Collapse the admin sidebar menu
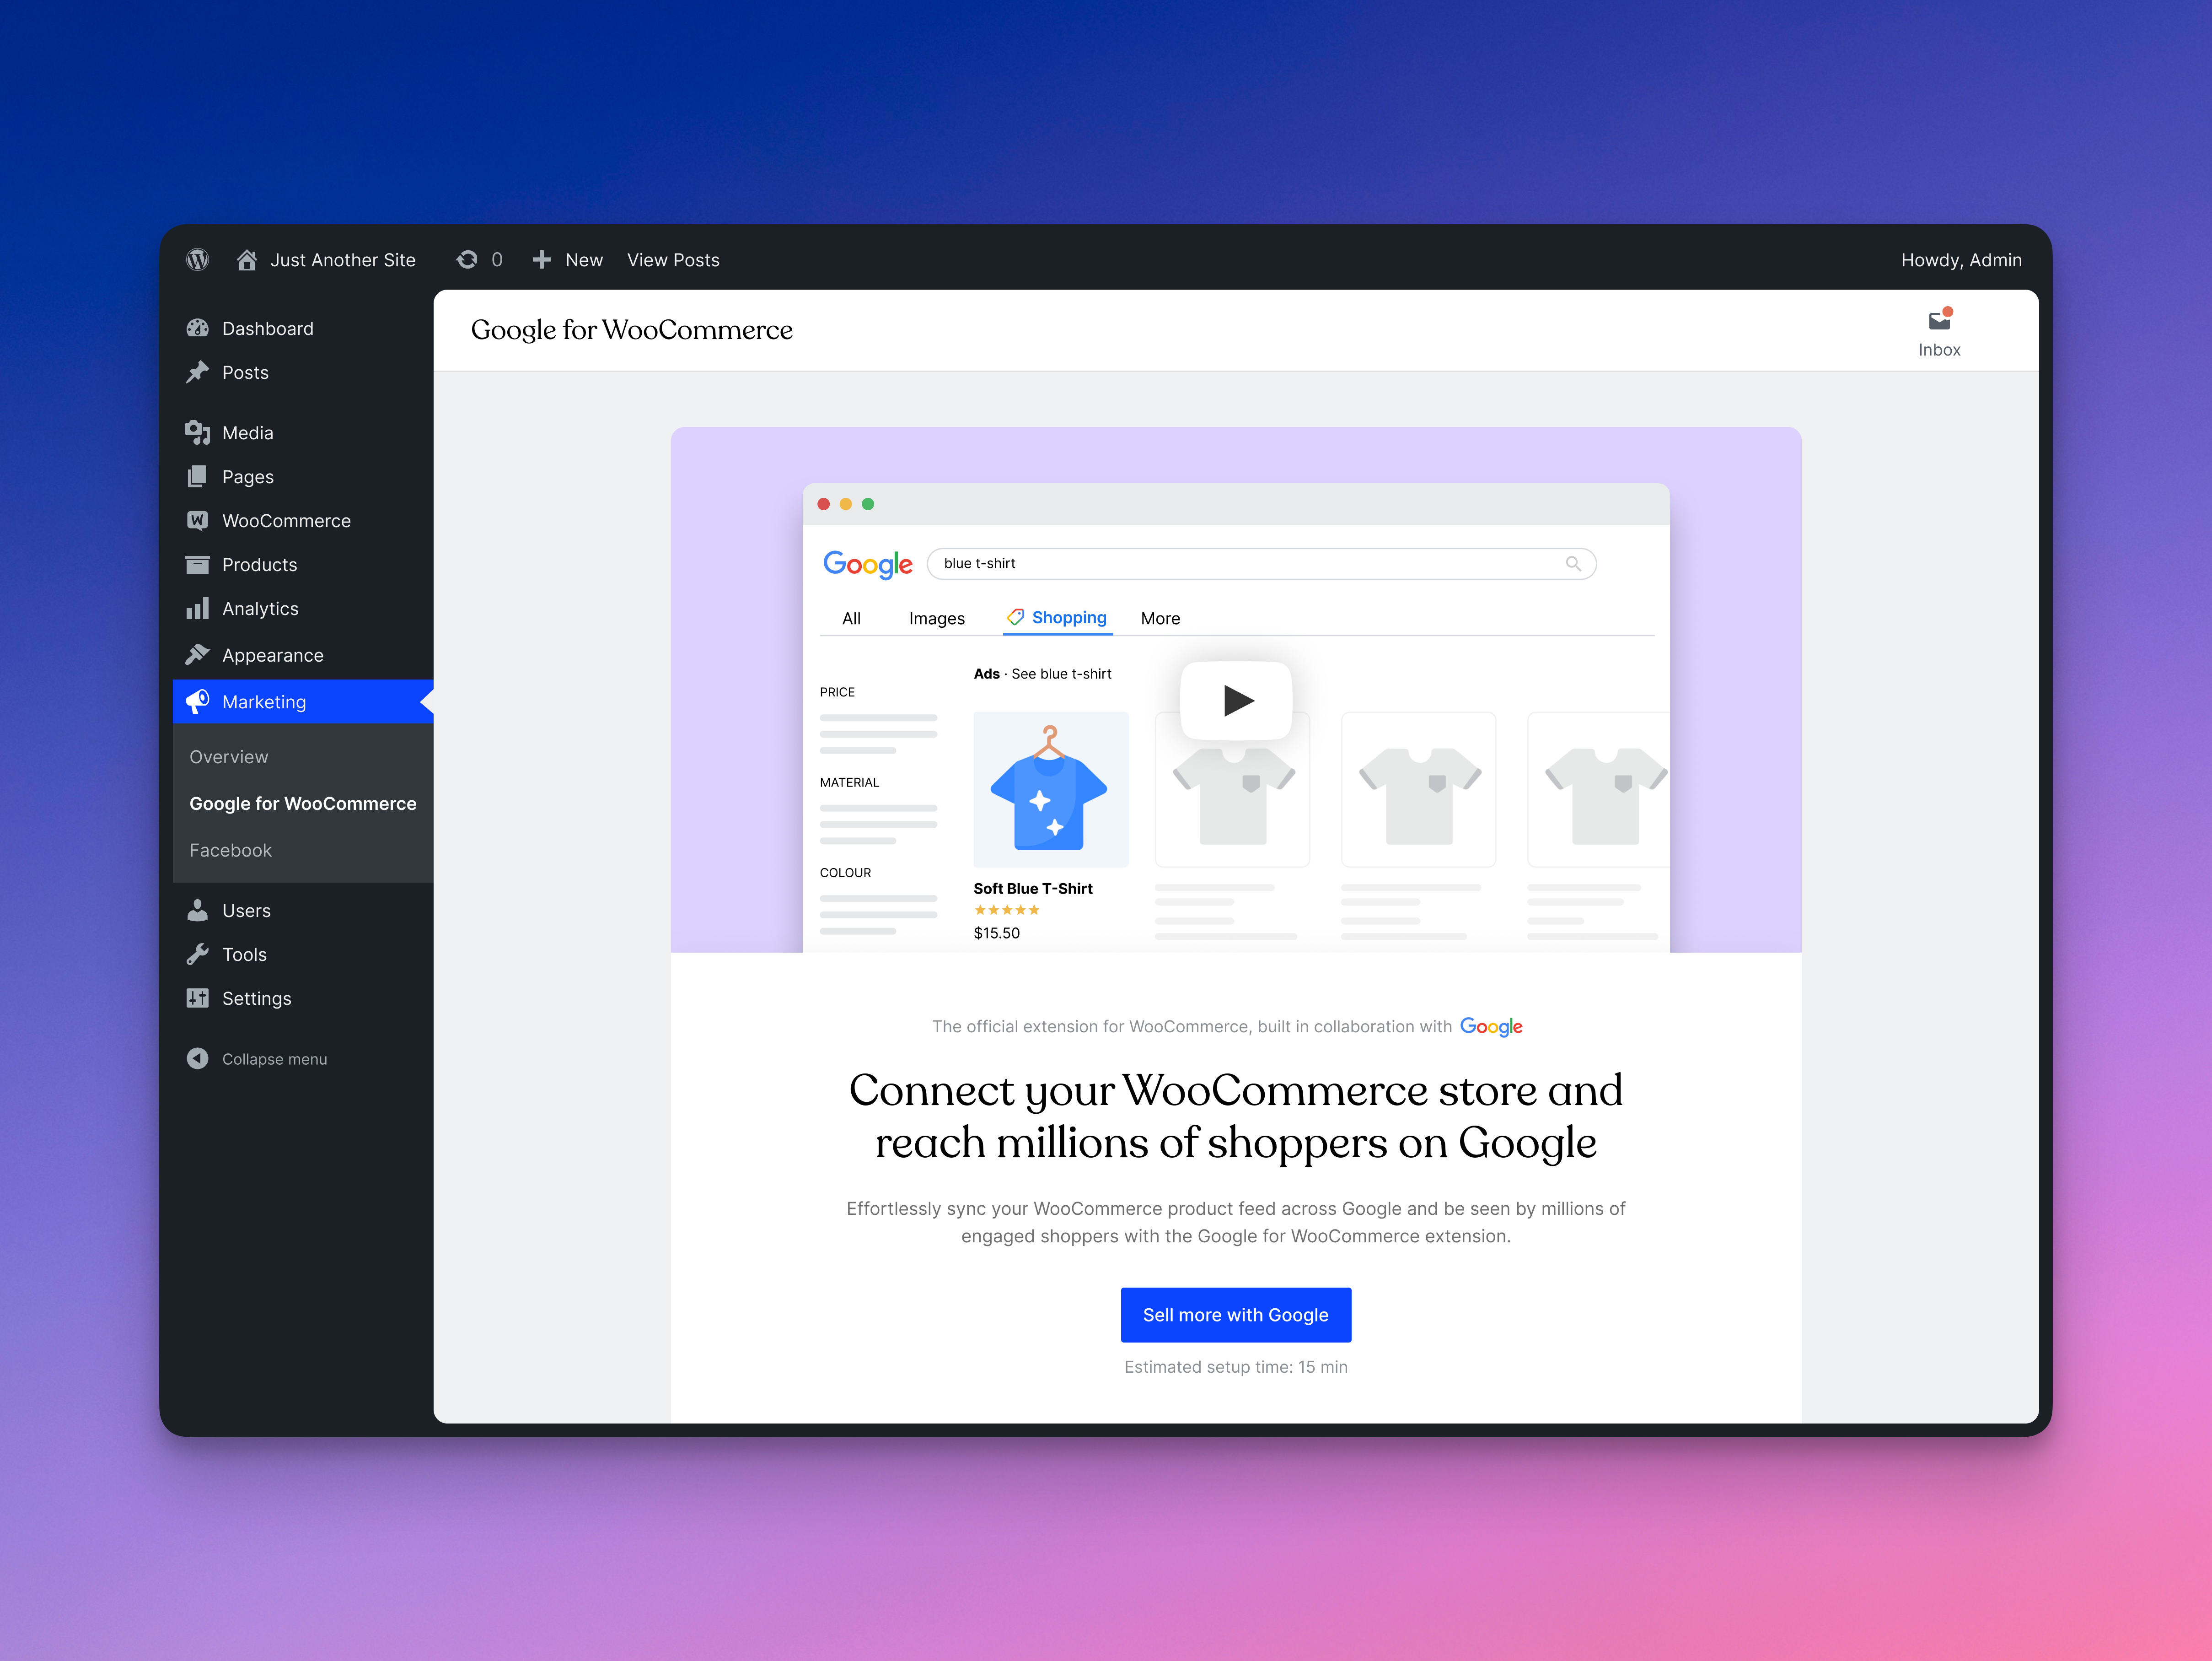The height and width of the screenshot is (1661, 2212). [198, 1059]
